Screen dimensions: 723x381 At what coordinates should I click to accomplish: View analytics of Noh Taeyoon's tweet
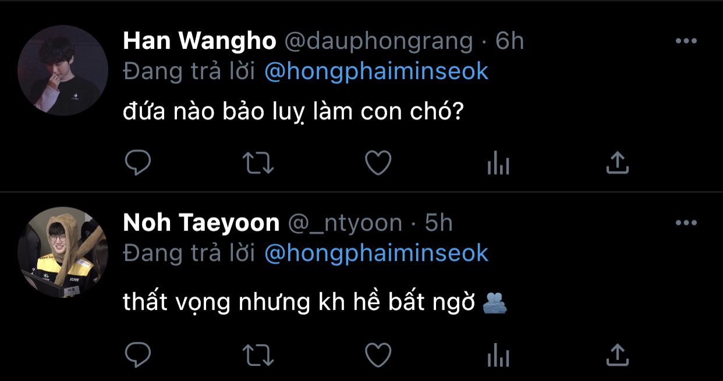(x=498, y=355)
